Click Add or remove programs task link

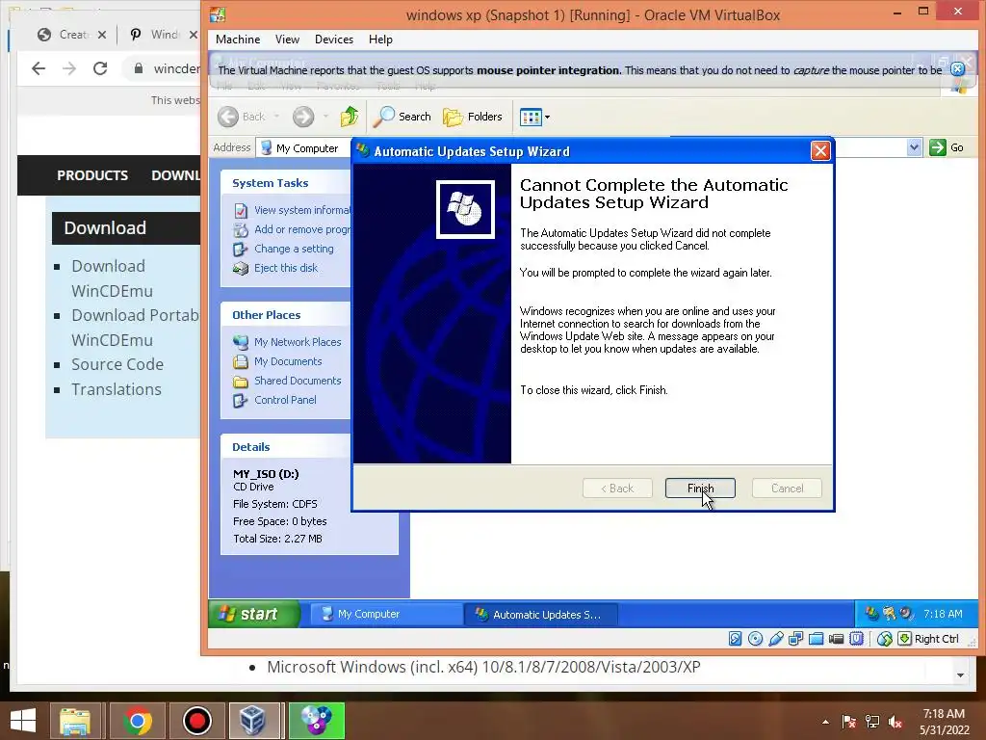301,229
